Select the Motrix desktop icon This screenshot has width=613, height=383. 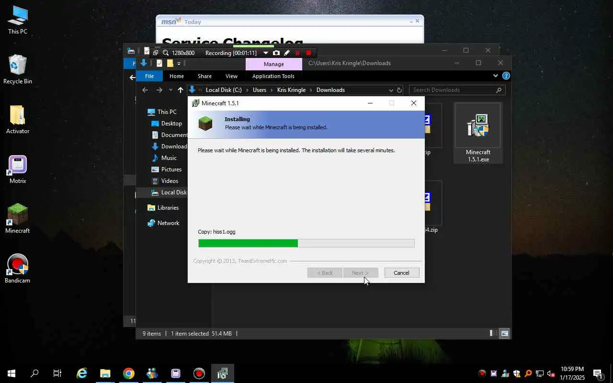click(x=18, y=169)
